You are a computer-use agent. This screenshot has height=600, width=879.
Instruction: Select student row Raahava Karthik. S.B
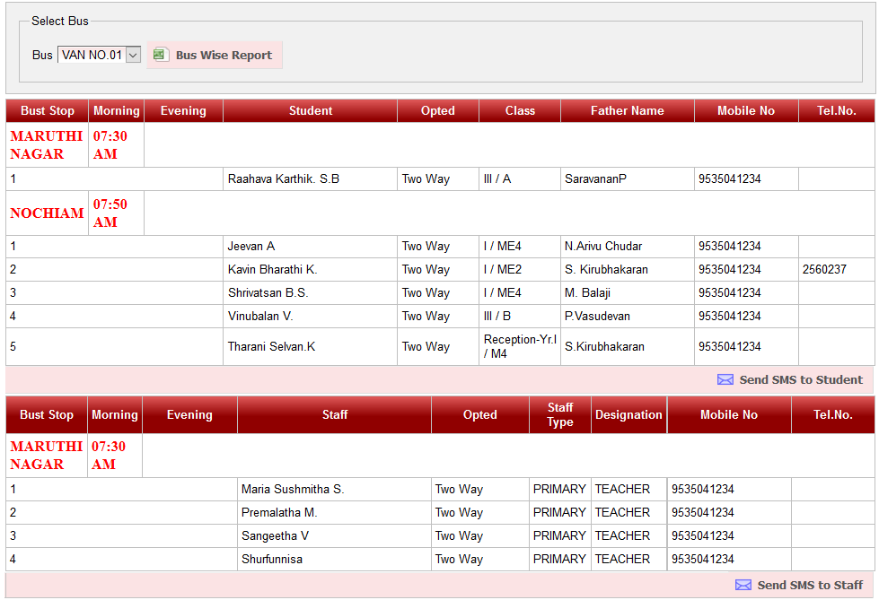[x=284, y=178]
